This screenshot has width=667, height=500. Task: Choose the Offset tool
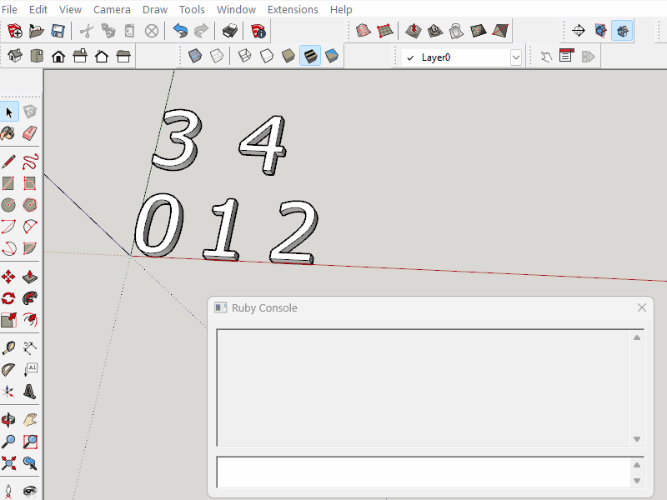pyautogui.click(x=30, y=320)
